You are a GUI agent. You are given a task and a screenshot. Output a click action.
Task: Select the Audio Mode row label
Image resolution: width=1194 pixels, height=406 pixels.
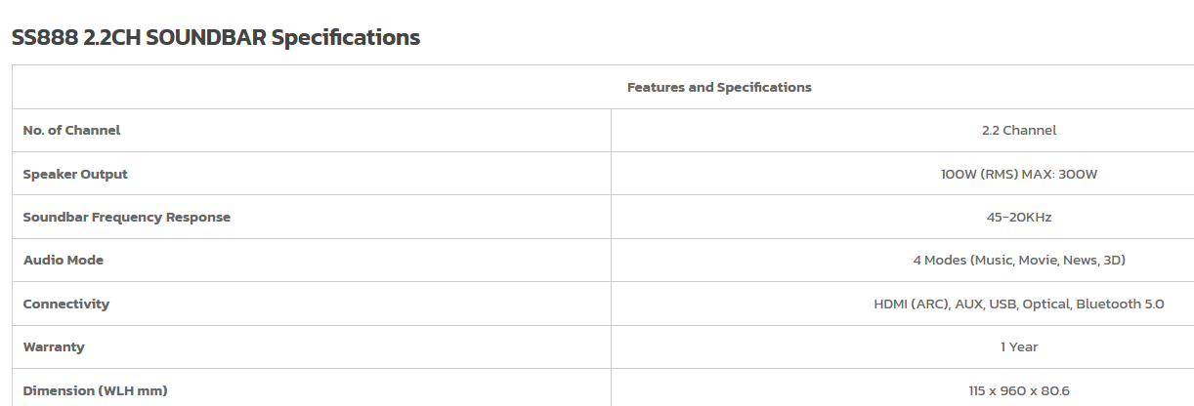64,261
